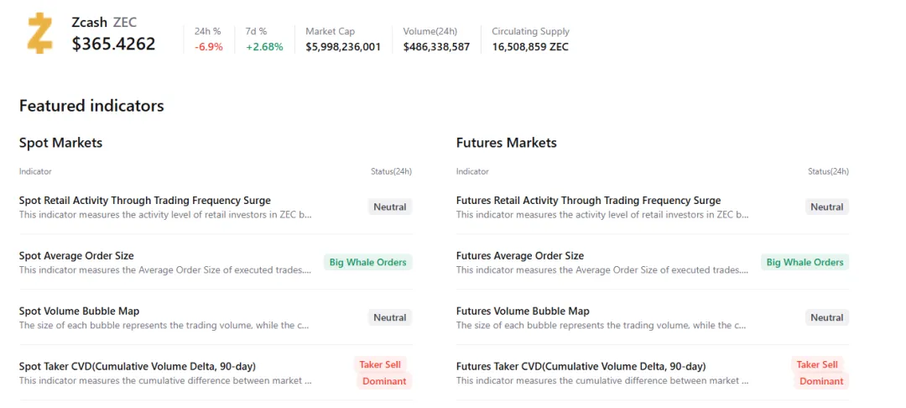Click the Zcash logo icon
This screenshot has height=408, width=906.
[x=39, y=34]
